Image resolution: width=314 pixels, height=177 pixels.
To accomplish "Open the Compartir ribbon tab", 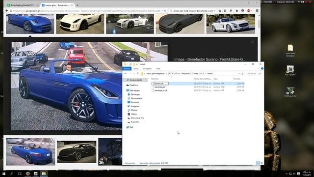I will point(147,69).
